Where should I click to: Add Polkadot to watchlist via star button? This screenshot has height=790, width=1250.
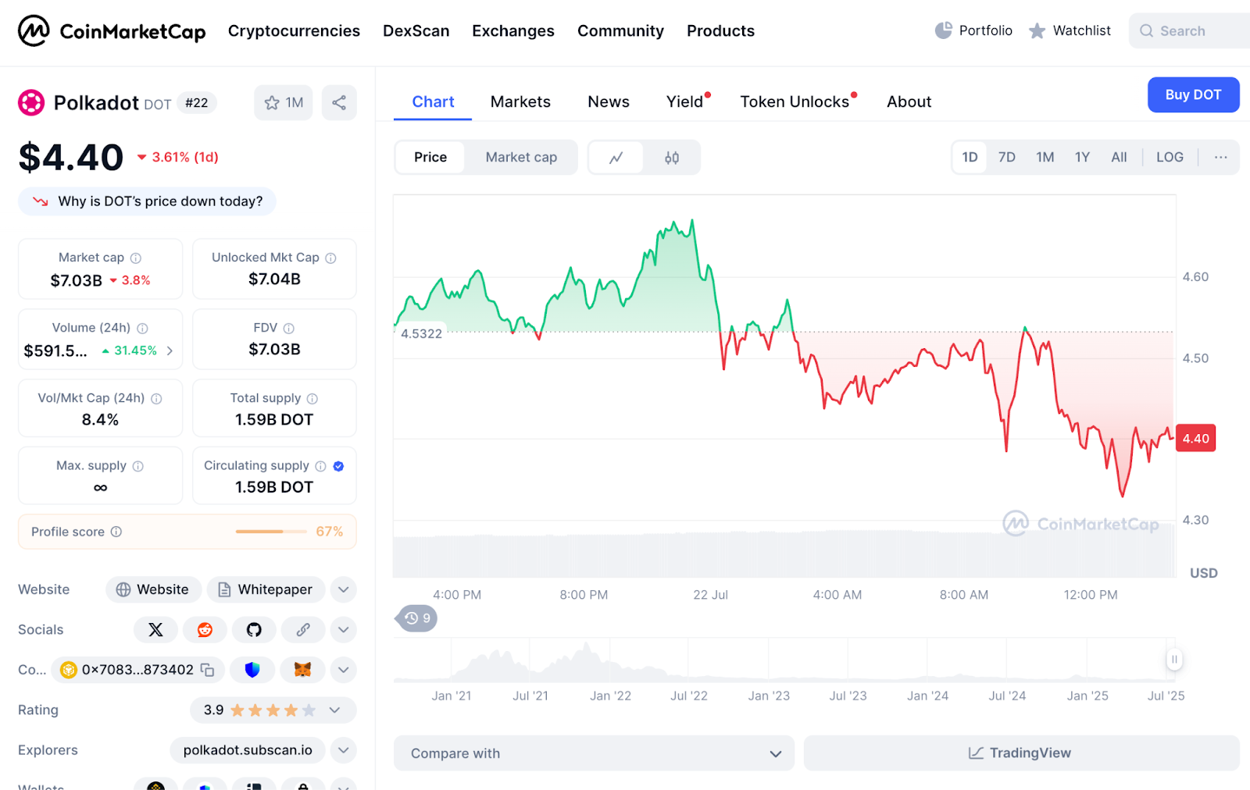tap(284, 103)
